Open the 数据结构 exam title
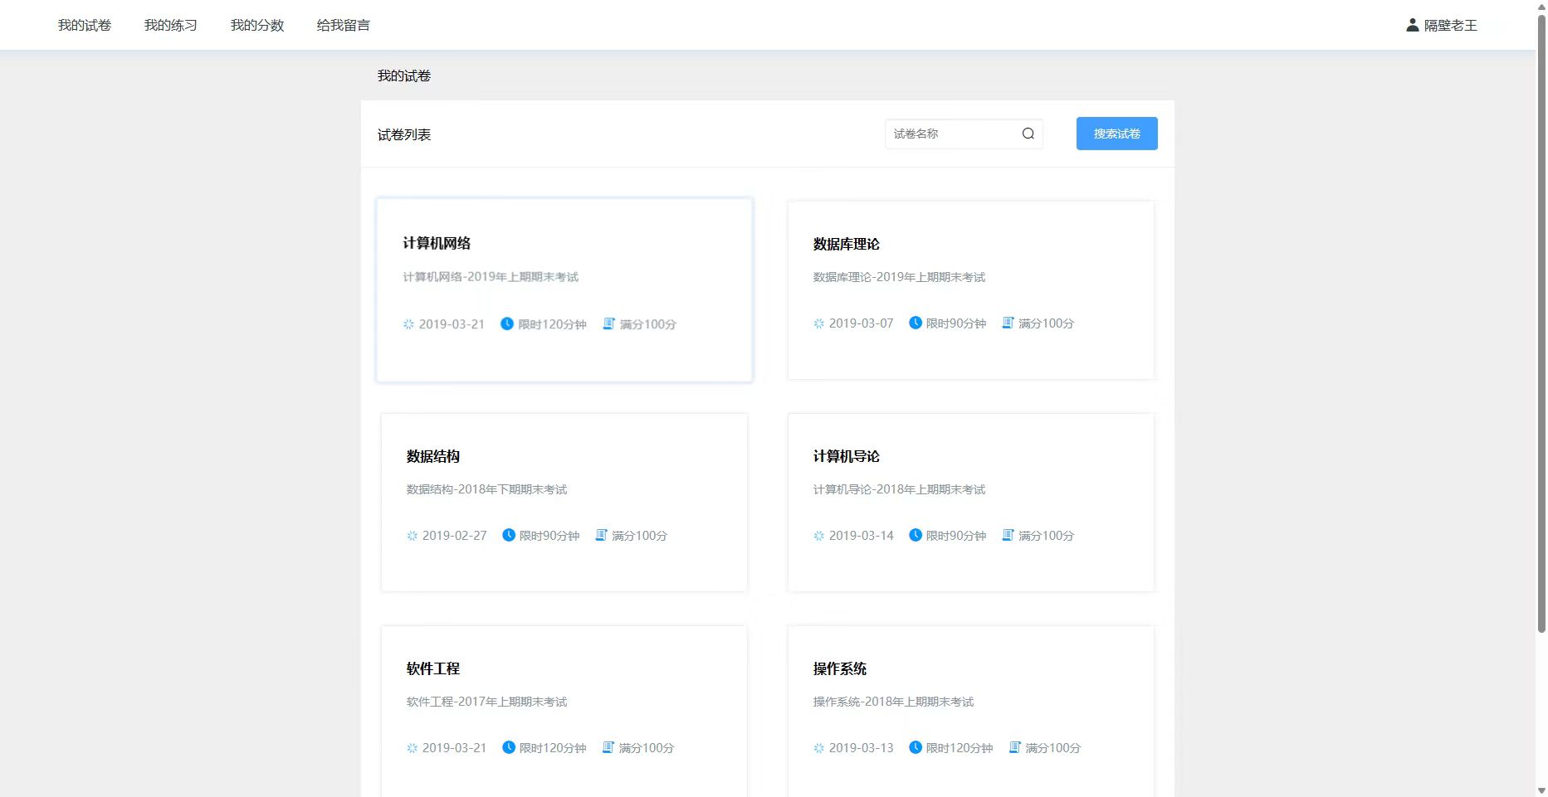1548x797 pixels. 433,456
